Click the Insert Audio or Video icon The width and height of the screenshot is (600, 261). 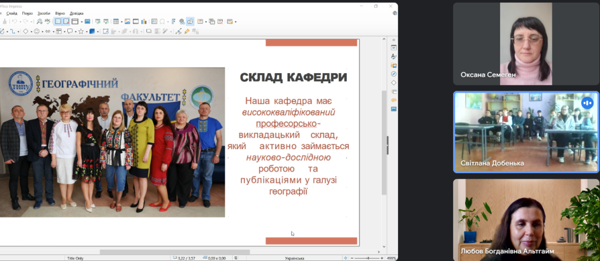[x=136, y=22]
